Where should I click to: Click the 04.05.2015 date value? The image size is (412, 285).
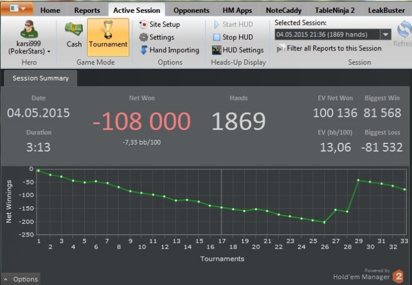[x=38, y=113]
